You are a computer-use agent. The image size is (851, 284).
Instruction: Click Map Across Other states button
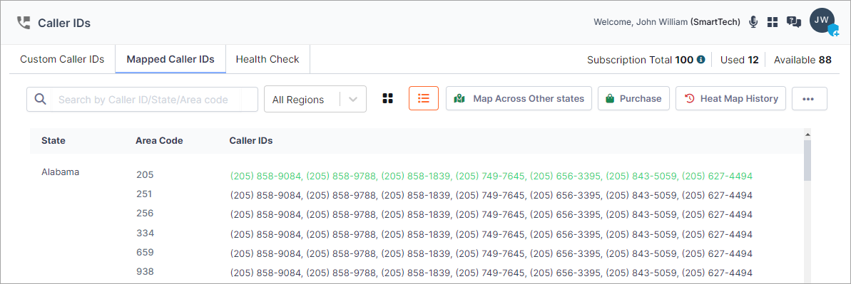pyautogui.click(x=519, y=99)
